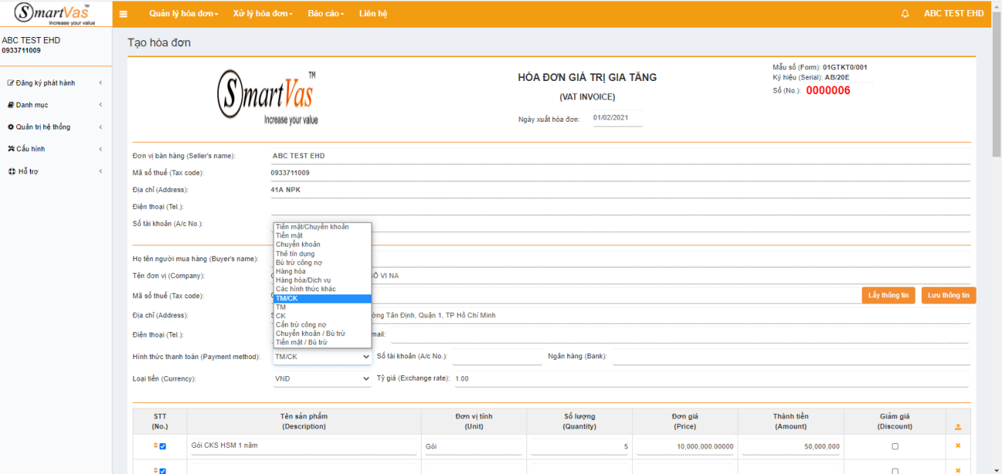Toggle the STT checkbox on second product row
Viewport: 1002px width, 474px height.
point(163,471)
